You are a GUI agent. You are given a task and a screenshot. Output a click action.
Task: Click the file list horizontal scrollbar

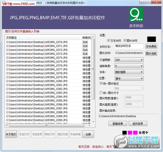point(46,125)
